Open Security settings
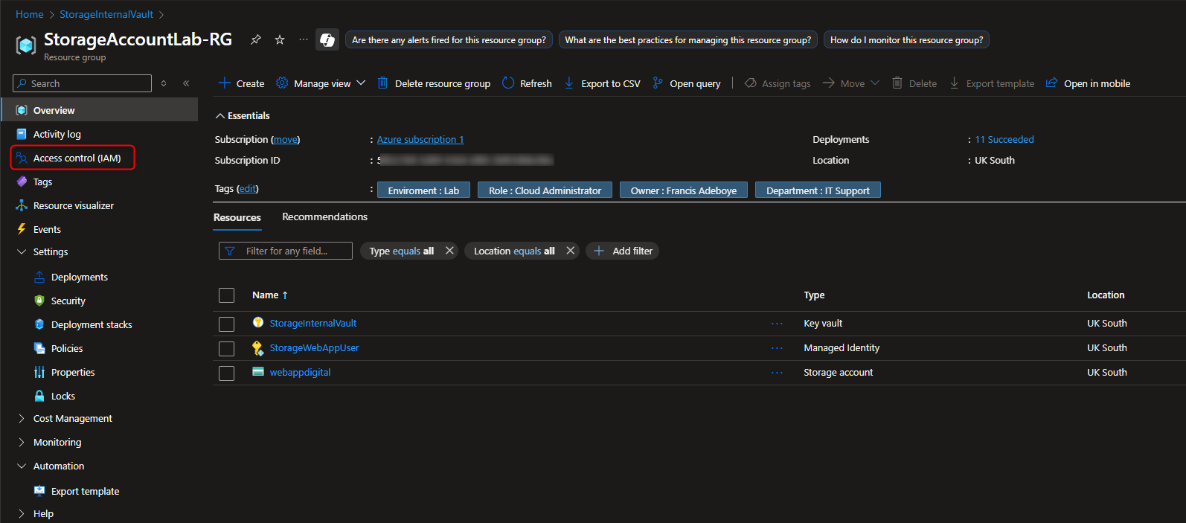Image resolution: width=1186 pixels, height=523 pixels. pyautogui.click(x=68, y=301)
